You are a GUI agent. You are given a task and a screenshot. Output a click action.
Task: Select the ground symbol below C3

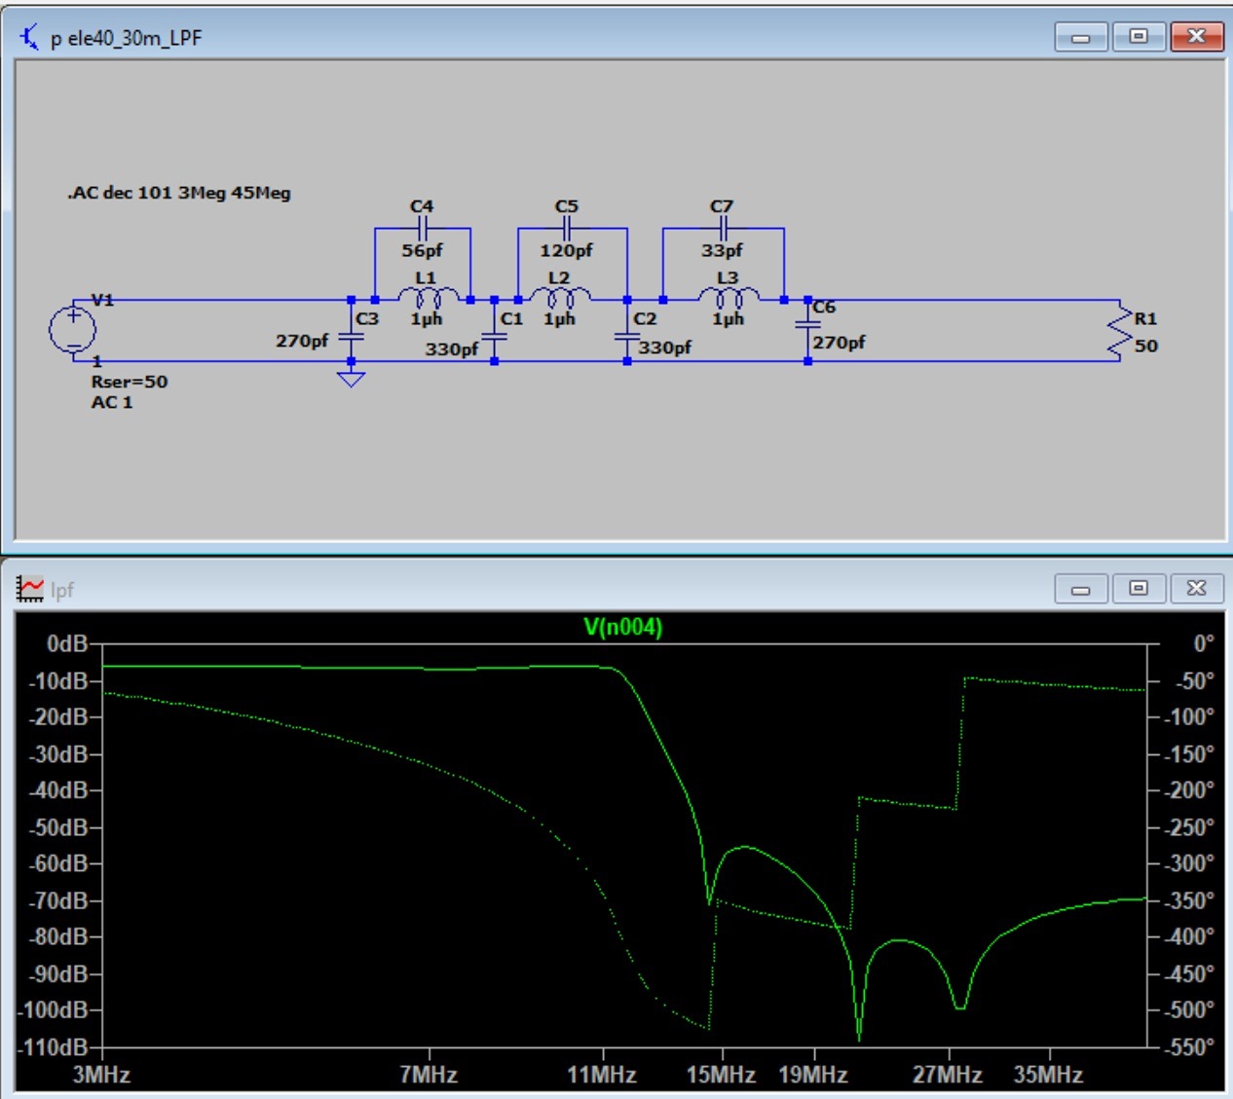[351, 378]
